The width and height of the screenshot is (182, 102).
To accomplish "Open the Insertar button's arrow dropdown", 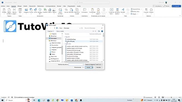I will pyautogui.click(x=92, y=67).
